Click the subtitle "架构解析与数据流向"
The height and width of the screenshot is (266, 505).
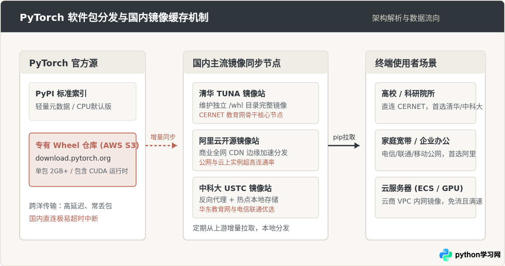[406, 18]
